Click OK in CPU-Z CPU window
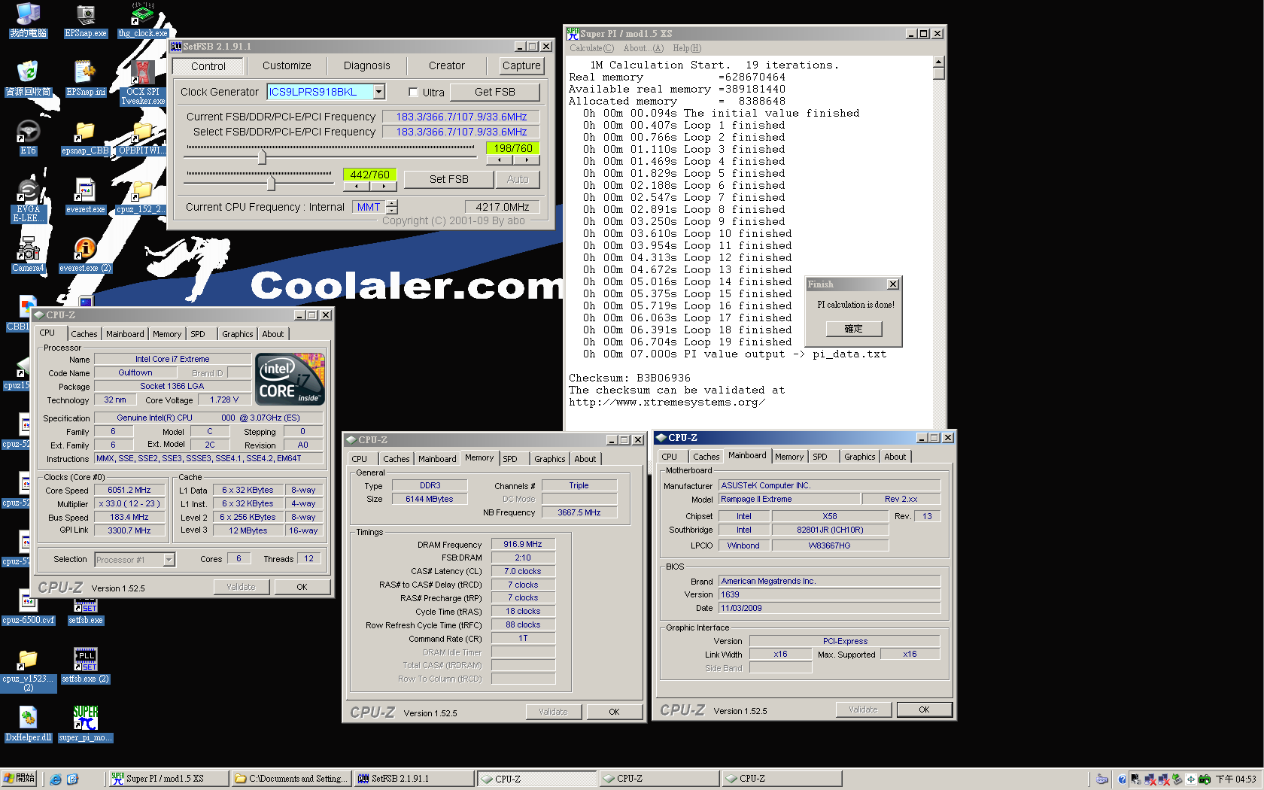Image resolution: width=1264 pixels, height=790 pixels. coord(302,587)
